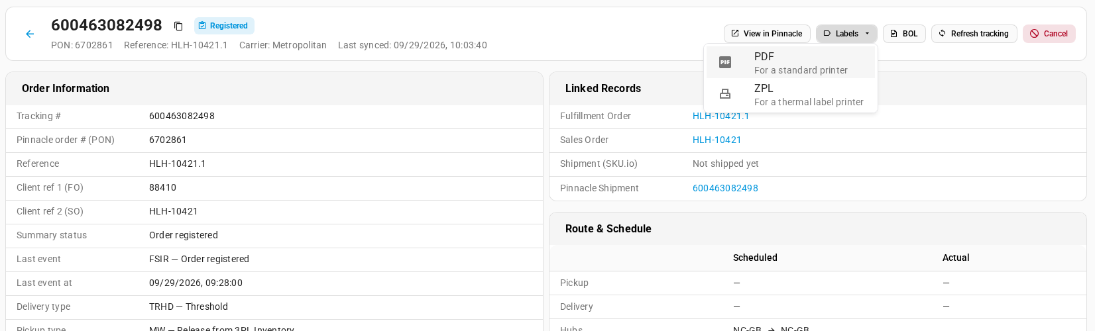1095x331 pixels.
Task: Click the thermal printer icon beside ZPL
Action: (x=725, y=94)
